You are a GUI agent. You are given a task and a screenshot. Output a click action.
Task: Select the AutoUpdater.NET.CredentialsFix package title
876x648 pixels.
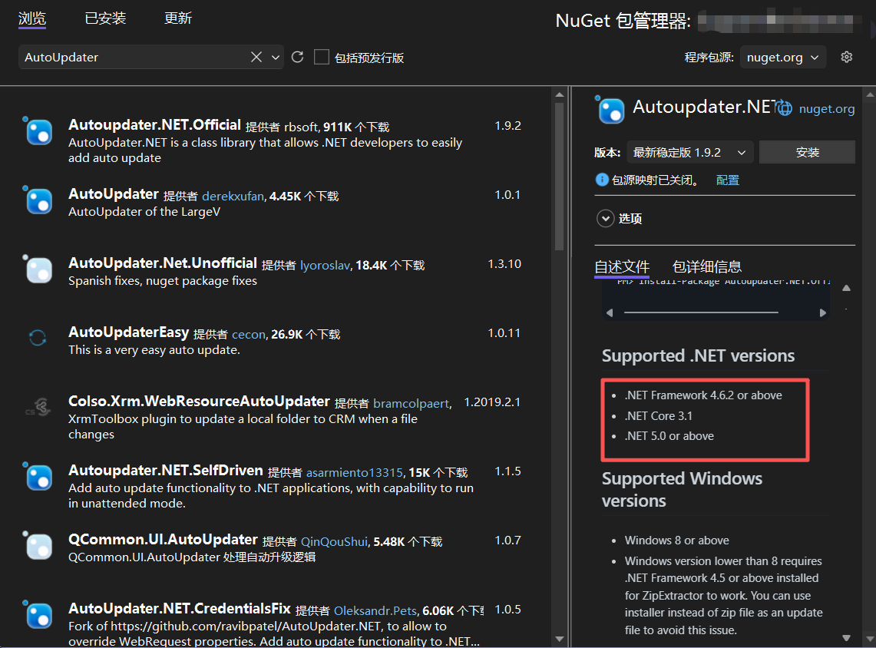[x=180, y=608]
